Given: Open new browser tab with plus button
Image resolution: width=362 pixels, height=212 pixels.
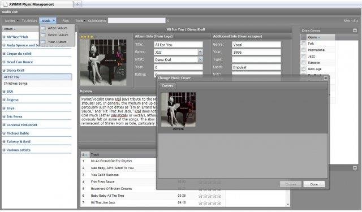Looking at the screenshot, I should [x=77, y=4].
